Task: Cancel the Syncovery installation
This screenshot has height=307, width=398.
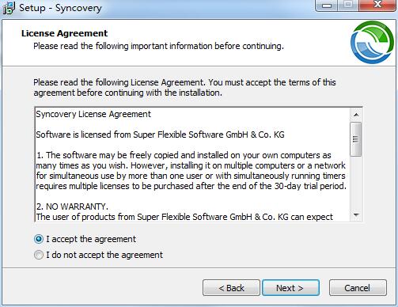Action: tap(358, 288)
